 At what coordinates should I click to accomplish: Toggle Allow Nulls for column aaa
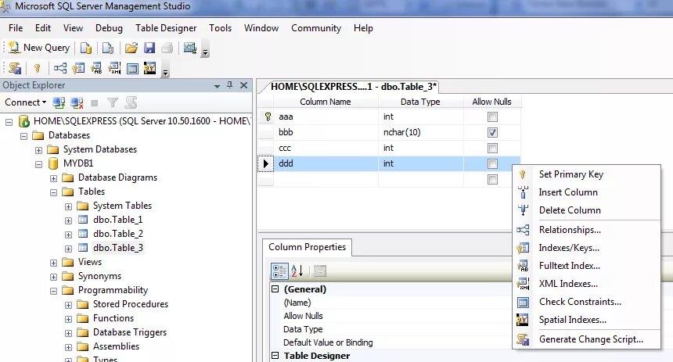(492, 116)
